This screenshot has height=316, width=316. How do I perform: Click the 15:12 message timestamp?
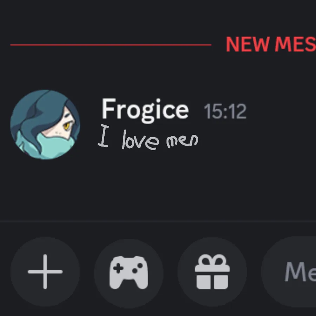[x=225, y=111]
